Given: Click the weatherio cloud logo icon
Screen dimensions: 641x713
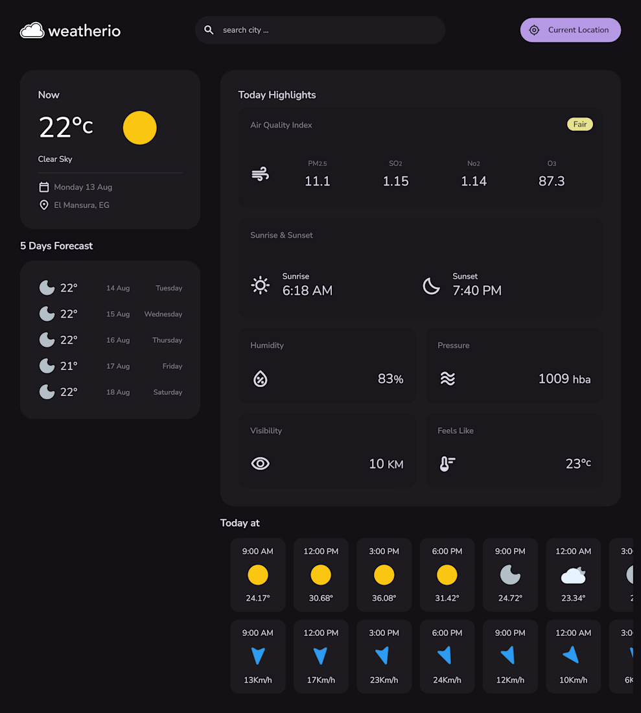Looking at the screenshot, I should (32, 30).
